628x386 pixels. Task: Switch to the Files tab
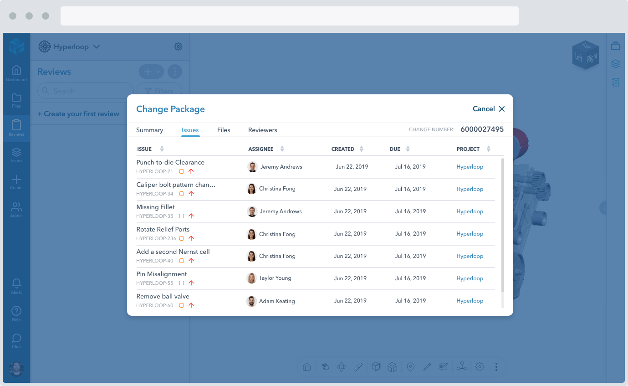(224, 130)
